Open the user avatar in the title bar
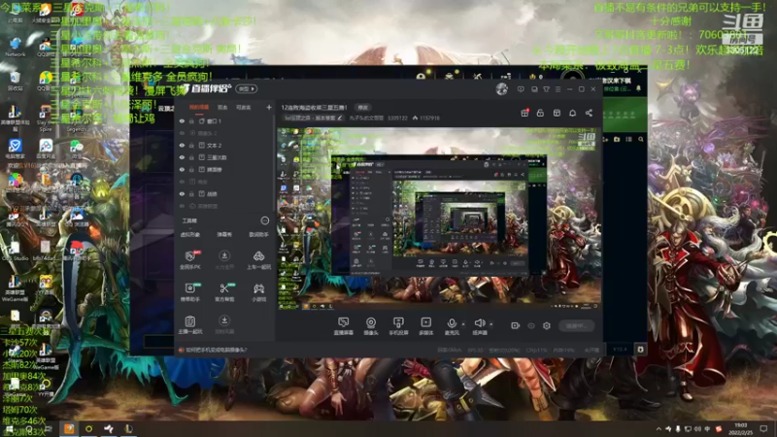Viewport: 777px width, 437px height. pyautogui.click(x=501, y=89)
